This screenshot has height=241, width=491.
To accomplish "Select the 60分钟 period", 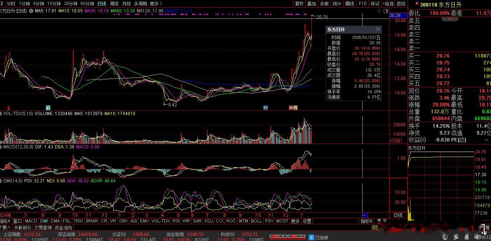I will click(87, 4).
